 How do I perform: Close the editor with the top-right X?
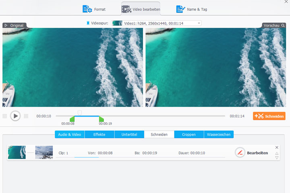click(x=286, y=2)
